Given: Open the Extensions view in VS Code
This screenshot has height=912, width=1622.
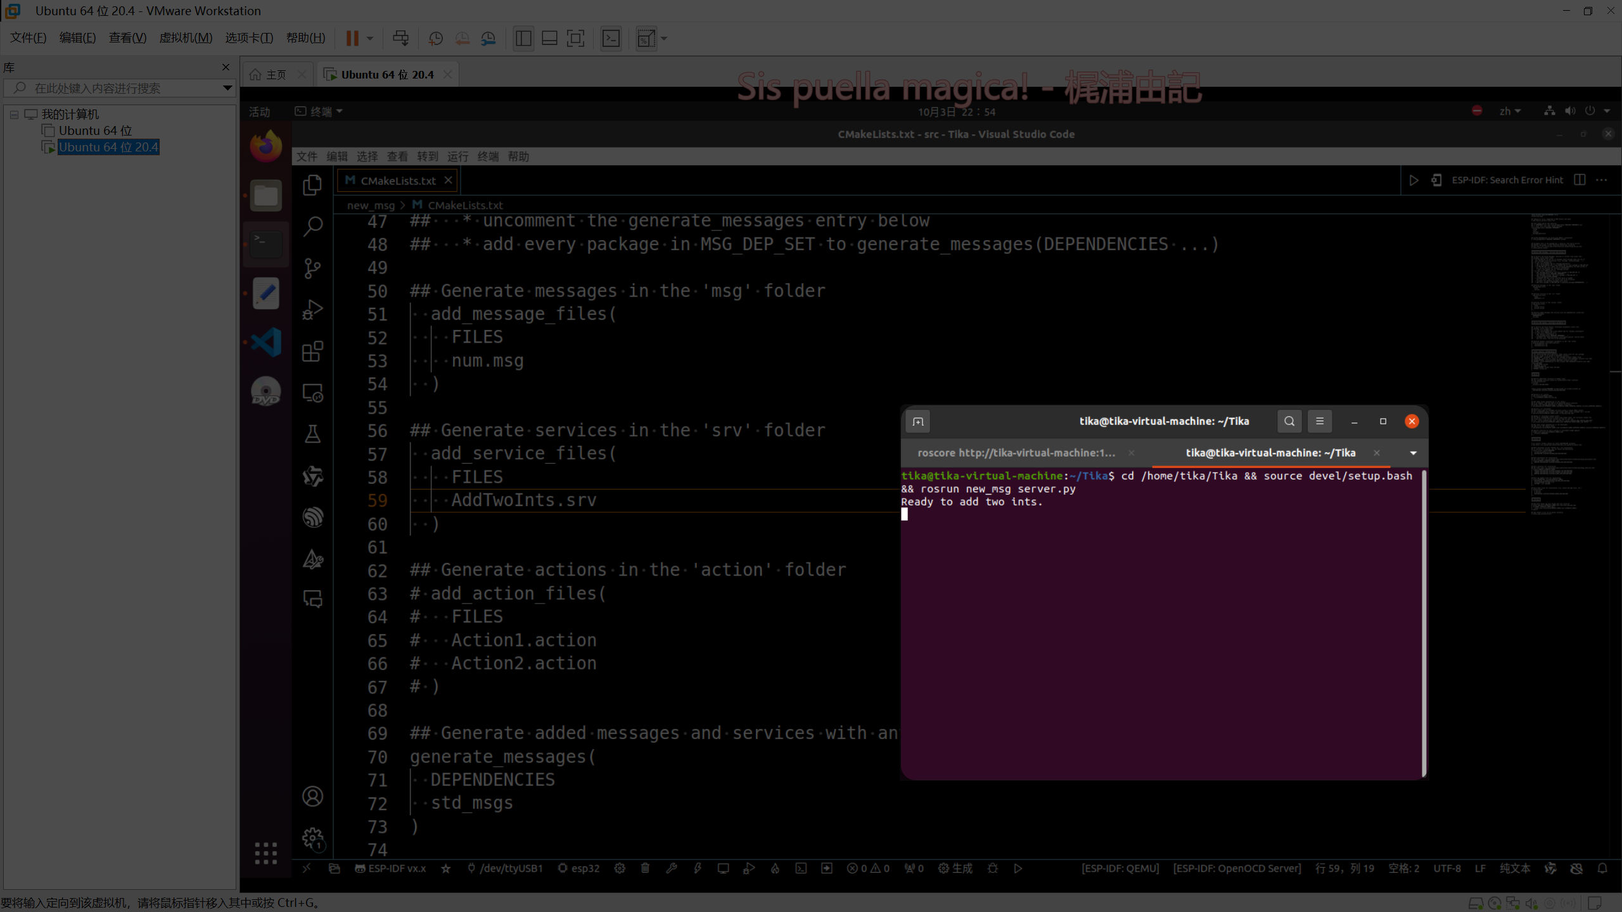Looking at the screenshot, I should point(312,351).
